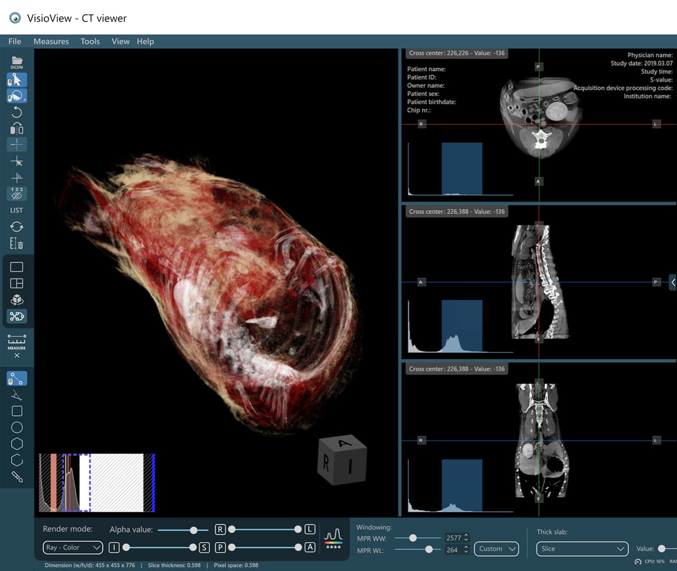Click the MEASURE ruler icon

click(x=17, y=342)
